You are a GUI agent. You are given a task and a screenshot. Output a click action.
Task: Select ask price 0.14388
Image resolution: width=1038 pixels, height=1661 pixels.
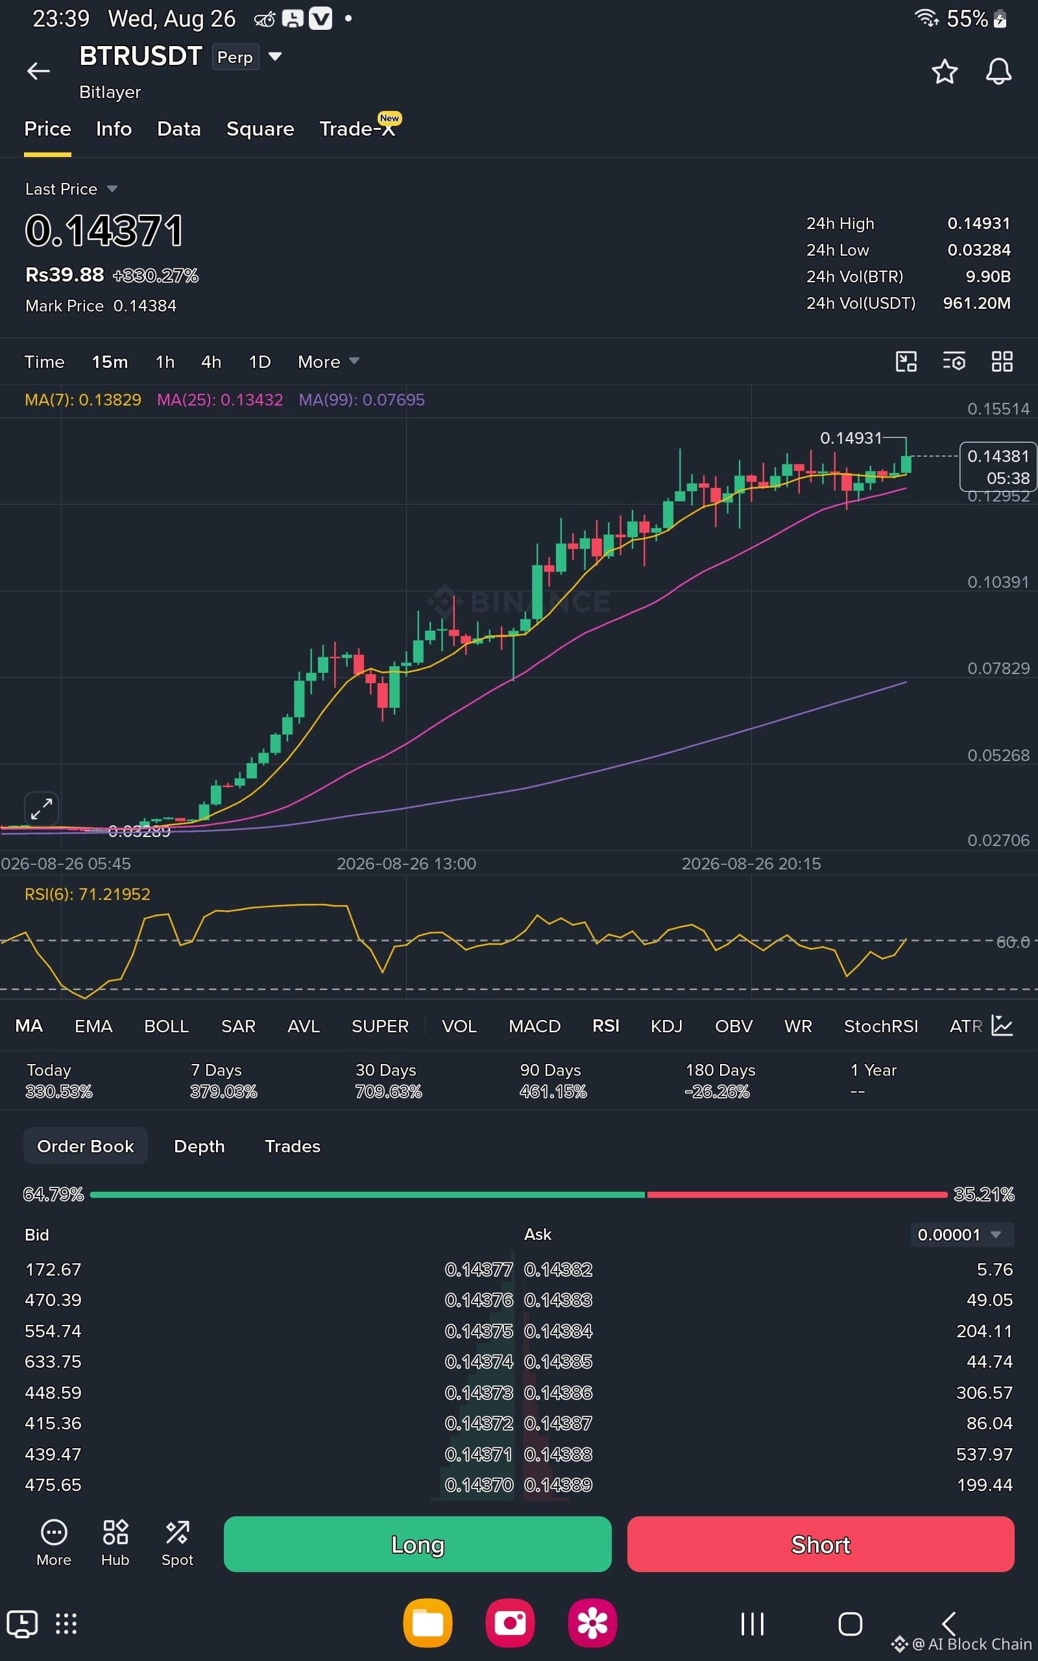558,1455
